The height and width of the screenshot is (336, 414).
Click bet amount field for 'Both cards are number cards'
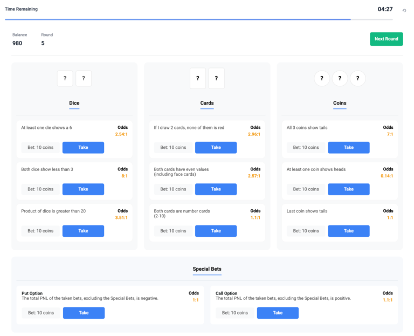click(173, 231)
